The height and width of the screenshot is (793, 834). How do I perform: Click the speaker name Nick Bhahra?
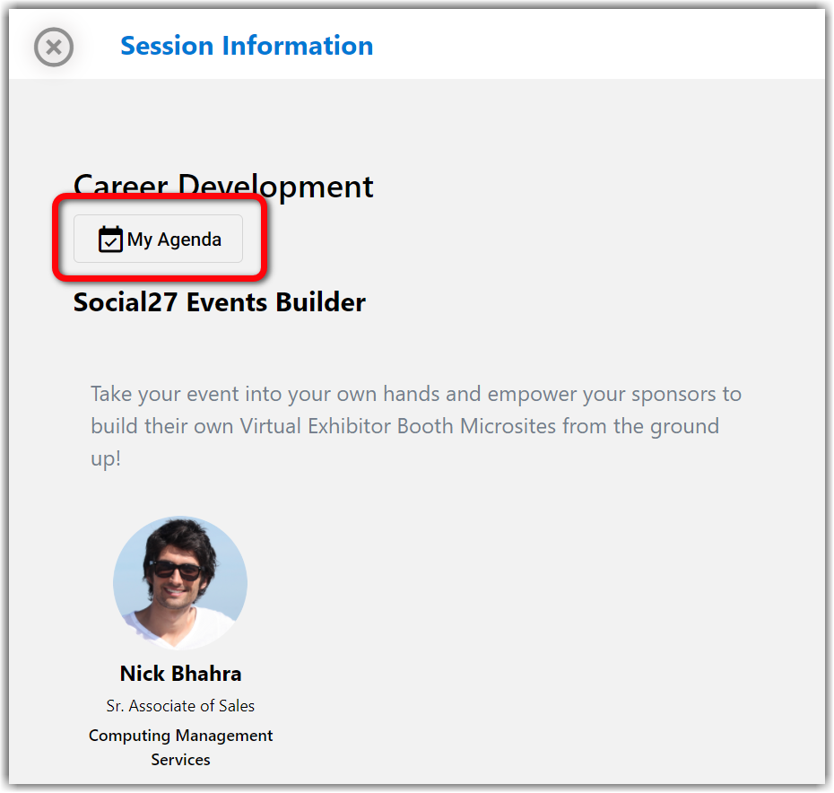coord(180,674)
